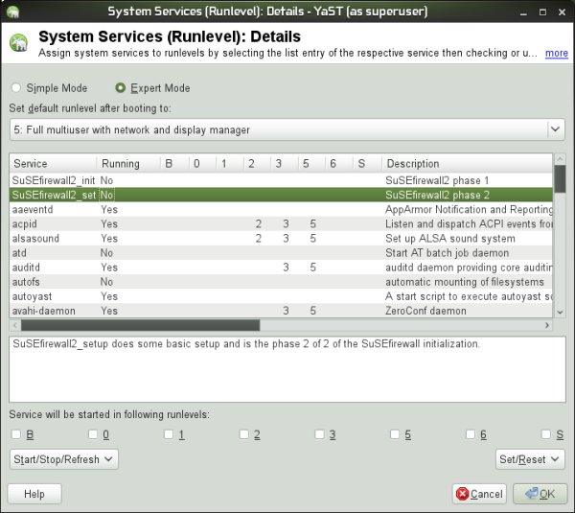This screenshot has height=513, width=575.
Task: Select the autoyast service row
Action: (281, 296)
